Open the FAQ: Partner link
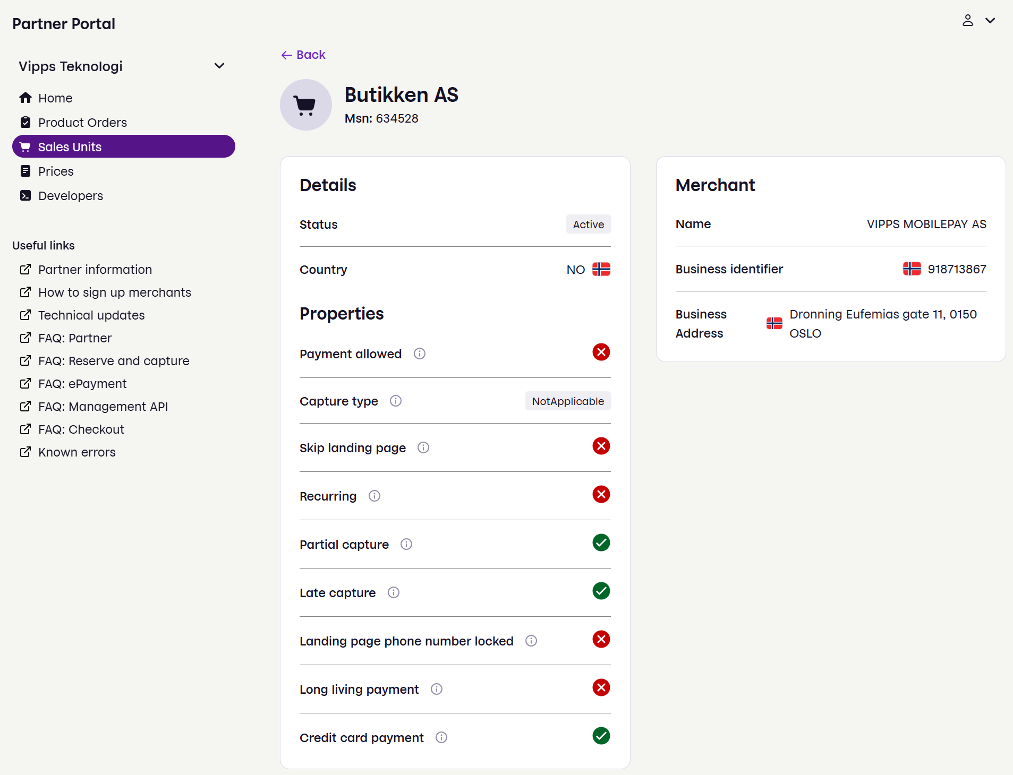Viewport: 1013px width, 775px height. (66, 338)
